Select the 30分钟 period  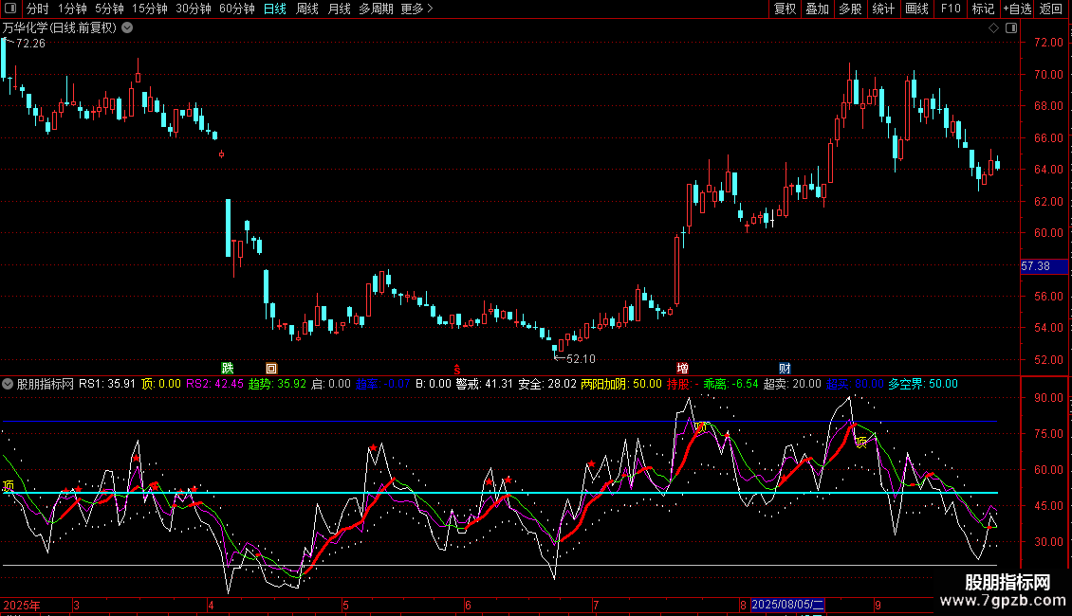pyautogui.click(x=194, y=9)
